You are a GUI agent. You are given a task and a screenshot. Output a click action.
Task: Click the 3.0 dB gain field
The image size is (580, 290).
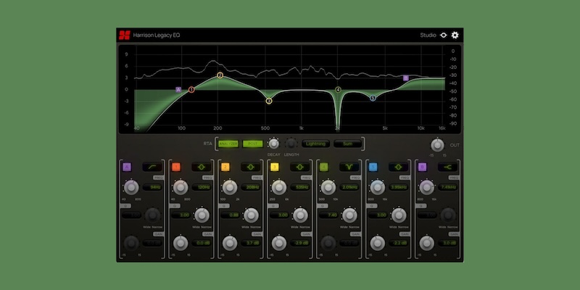pyautogui.click(x=447, y=243)
